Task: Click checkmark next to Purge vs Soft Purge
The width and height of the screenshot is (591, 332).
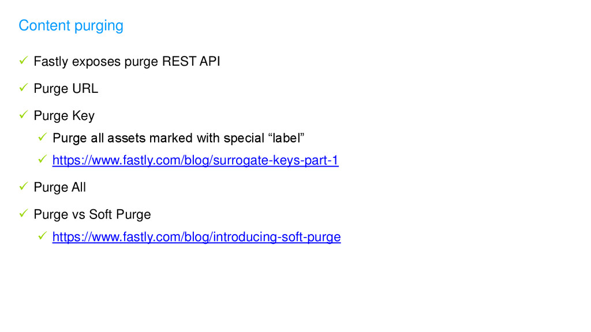Action: [23, 213]
